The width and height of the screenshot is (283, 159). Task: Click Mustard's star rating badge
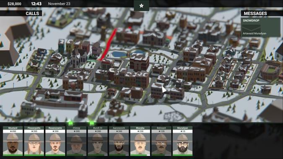[x=13, y=131]
